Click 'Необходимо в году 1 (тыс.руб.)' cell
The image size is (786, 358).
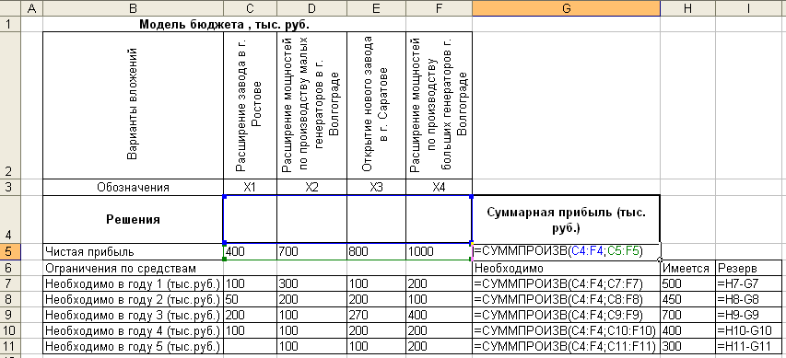(x=133, y=283)
